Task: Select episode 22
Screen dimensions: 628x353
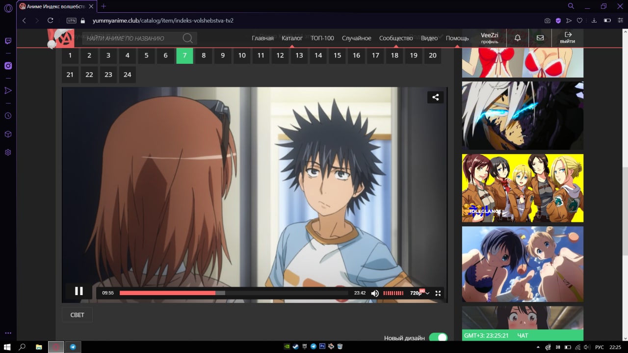Action: [x=89, y=75]
